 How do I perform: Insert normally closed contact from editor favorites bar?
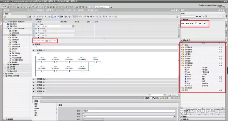(x=39, y=41)
